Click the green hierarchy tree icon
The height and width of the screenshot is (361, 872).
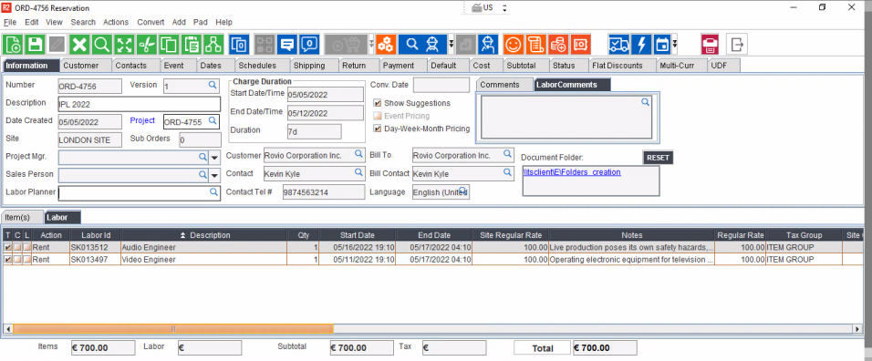tap(213, 45)
